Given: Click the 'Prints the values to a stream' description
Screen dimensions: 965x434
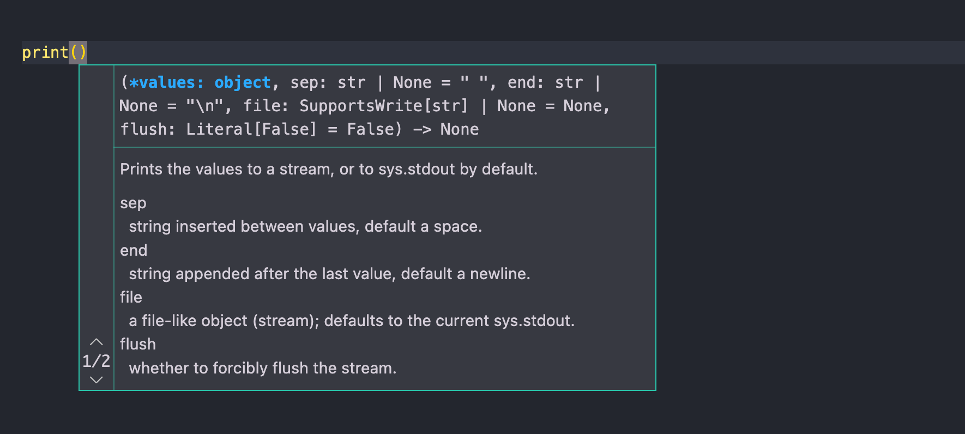Looking at the screenshot, I should point(328,169).
